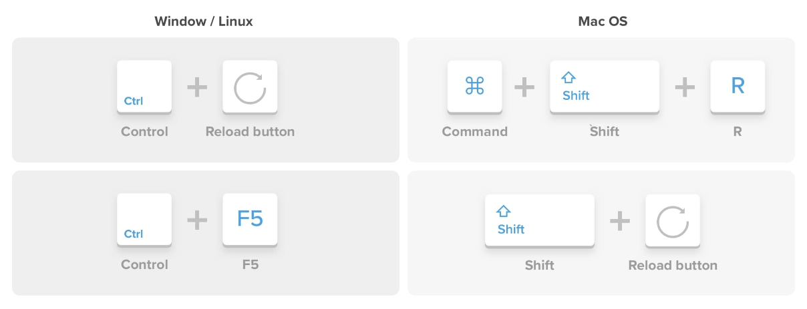Click the "Control" caption in the F5 panel
The image size is (807, 309).
pos(144,265)
